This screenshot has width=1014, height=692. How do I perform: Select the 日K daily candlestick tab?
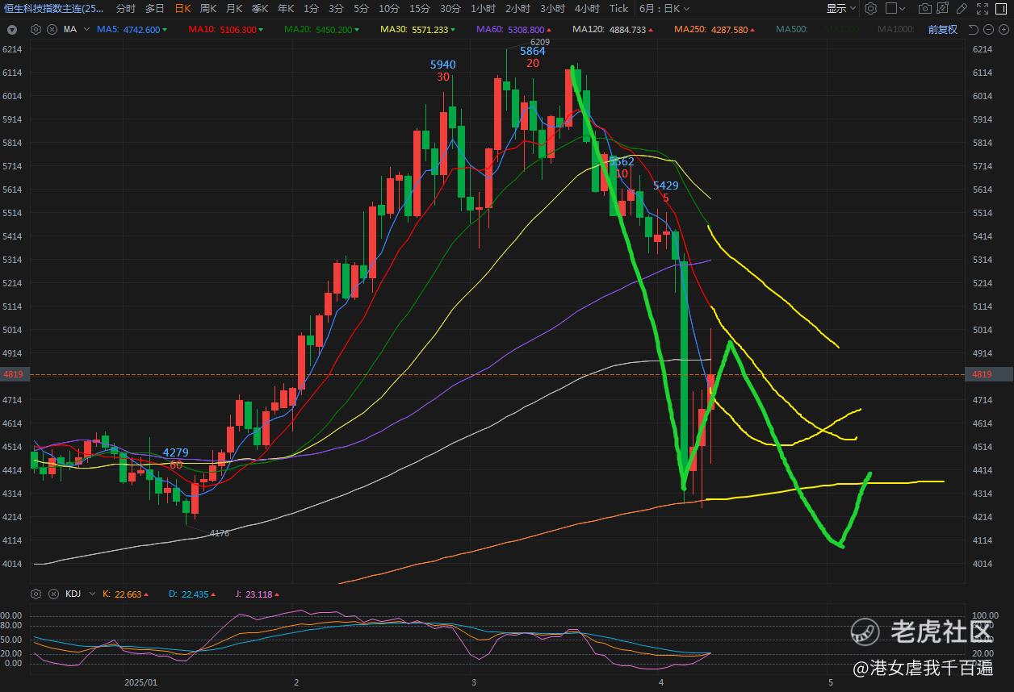tap(183, 9)
